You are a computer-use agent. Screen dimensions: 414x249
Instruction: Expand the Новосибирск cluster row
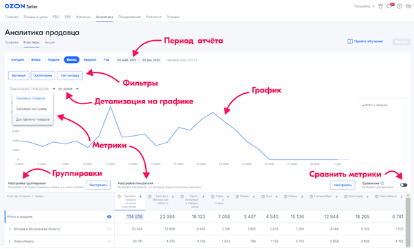pyautogui.click(x=10, y=241)
